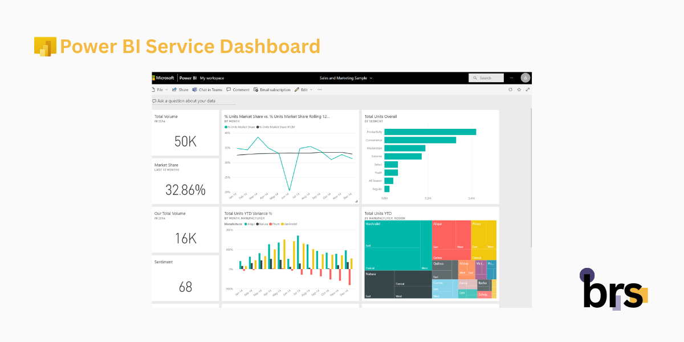
Task: Click the Email subscription icon
Action: (256, 89)
